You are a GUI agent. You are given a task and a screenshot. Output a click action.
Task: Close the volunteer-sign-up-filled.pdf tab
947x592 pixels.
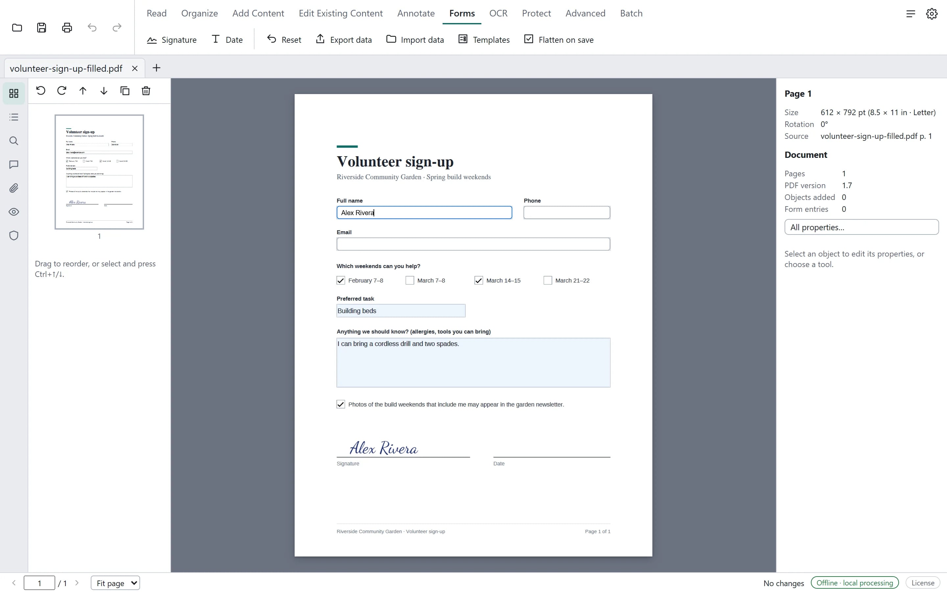(x=134, y=68)
